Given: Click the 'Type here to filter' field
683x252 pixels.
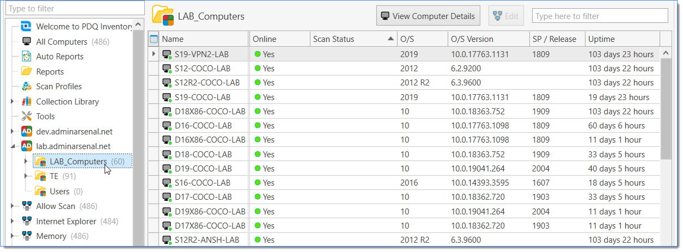Looking at the screenshot, I should (599, 16).
